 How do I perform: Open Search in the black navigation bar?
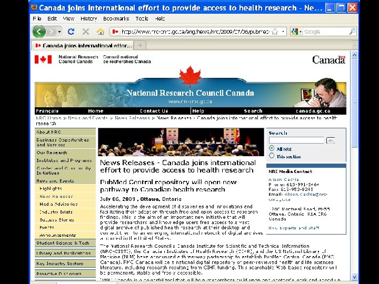click(x=253, y=111)
